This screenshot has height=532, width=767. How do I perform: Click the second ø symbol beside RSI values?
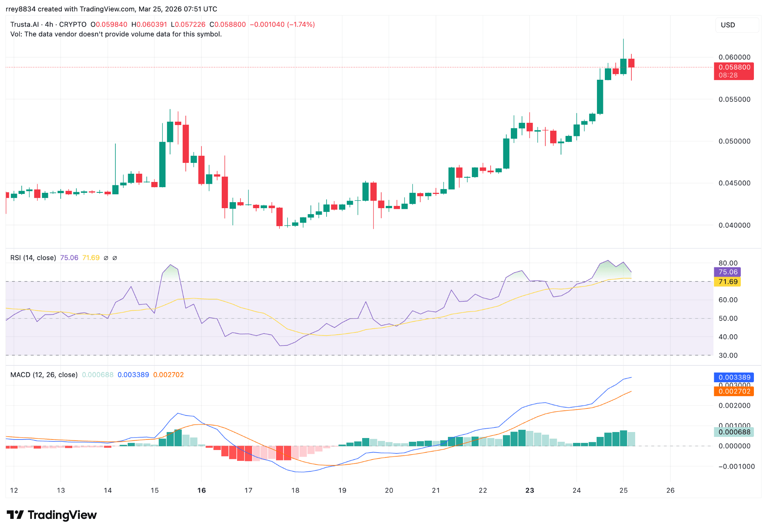pos(115,258)
